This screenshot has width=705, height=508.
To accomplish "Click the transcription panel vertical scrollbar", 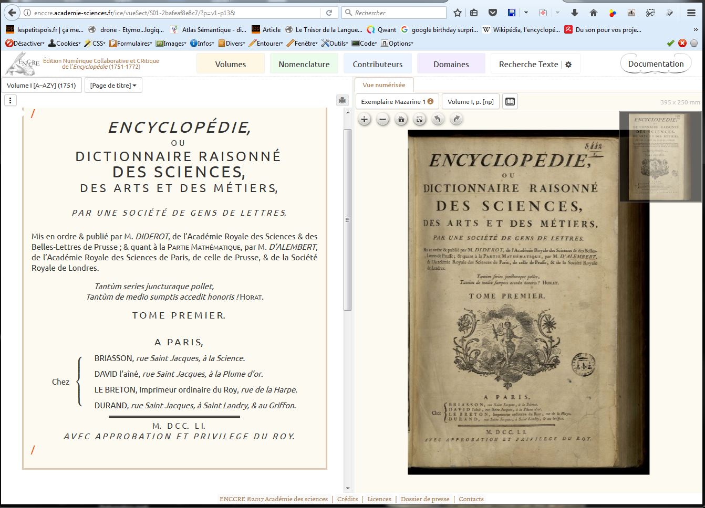I will [347, 220].
